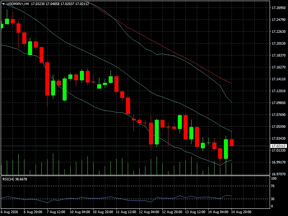Click the 14 Aug 20:00 time label
Image resolution: width=288 pixels, height=216 pixels.
(x=241, y=212)
